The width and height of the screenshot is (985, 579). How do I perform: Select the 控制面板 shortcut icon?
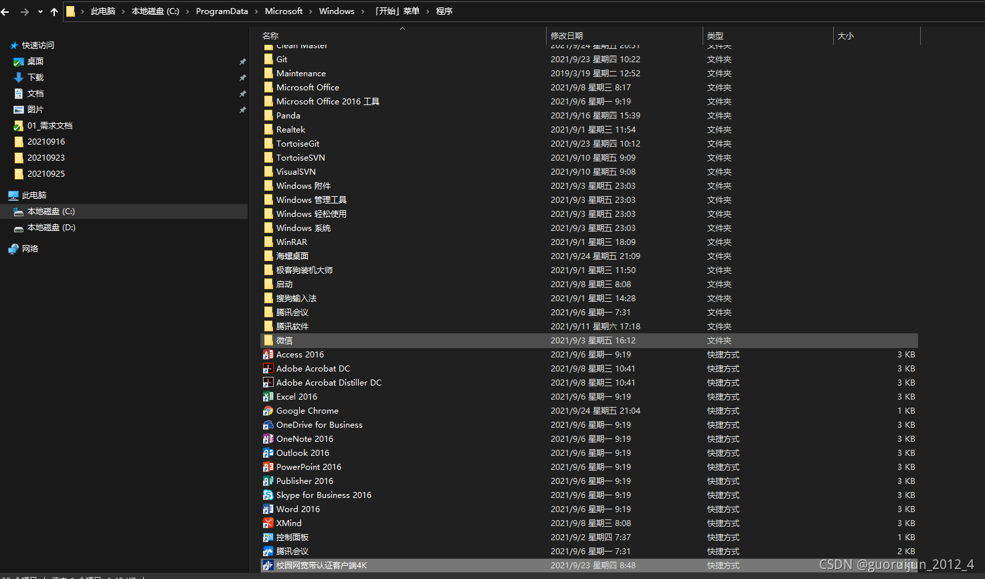point(268,537)
